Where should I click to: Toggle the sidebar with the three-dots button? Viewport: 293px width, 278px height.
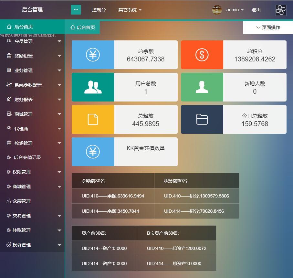[x=76, y=10]
